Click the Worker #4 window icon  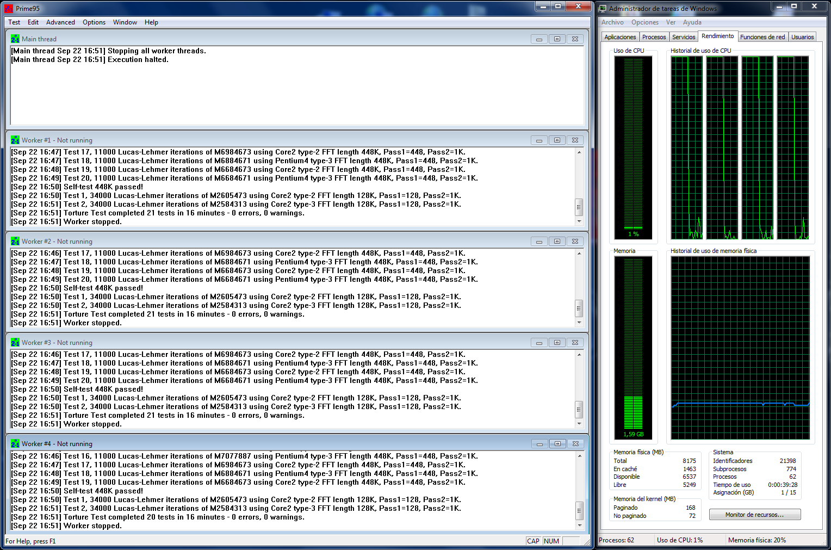(15, 444)
